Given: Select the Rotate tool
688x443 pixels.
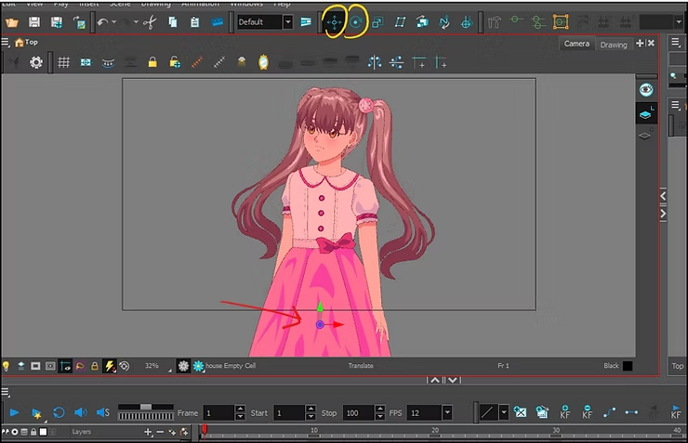Looking at the screenshot, I should tap(355, 22).
